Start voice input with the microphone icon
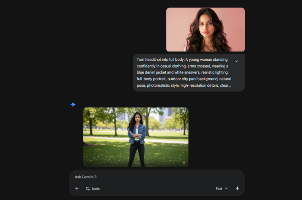Screen dimensions: 302x200 (x=237, y=188)
